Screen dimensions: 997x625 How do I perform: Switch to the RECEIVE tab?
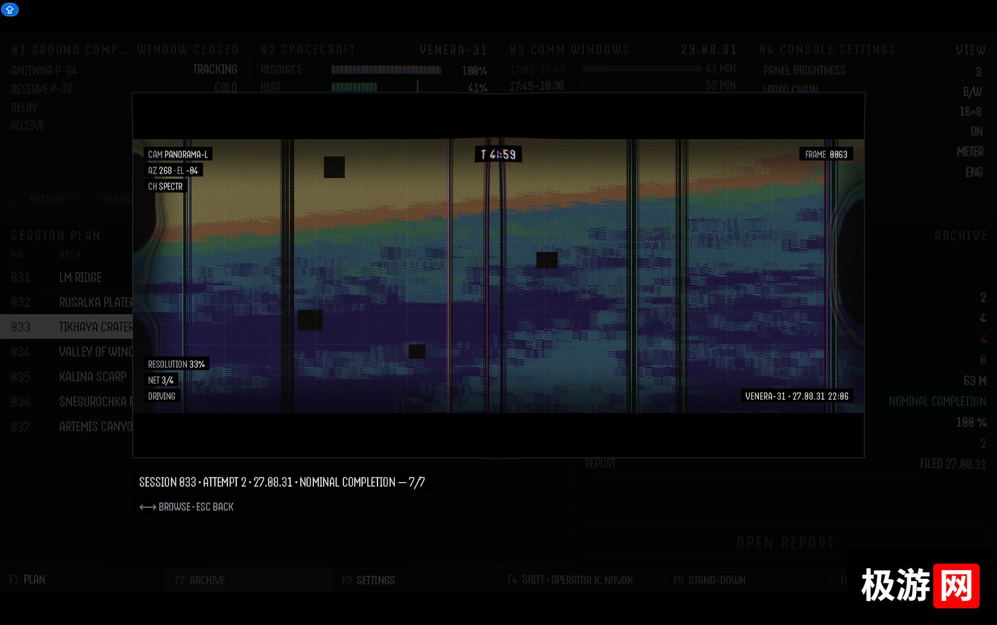point(47,199)
